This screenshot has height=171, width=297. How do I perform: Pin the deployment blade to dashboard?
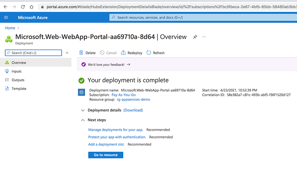[195, 37]
